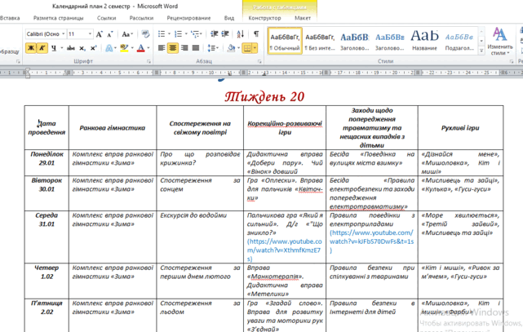Open the Разметка страницы tab
Viewport: 523px width, 332px height.
pos(59,18)
